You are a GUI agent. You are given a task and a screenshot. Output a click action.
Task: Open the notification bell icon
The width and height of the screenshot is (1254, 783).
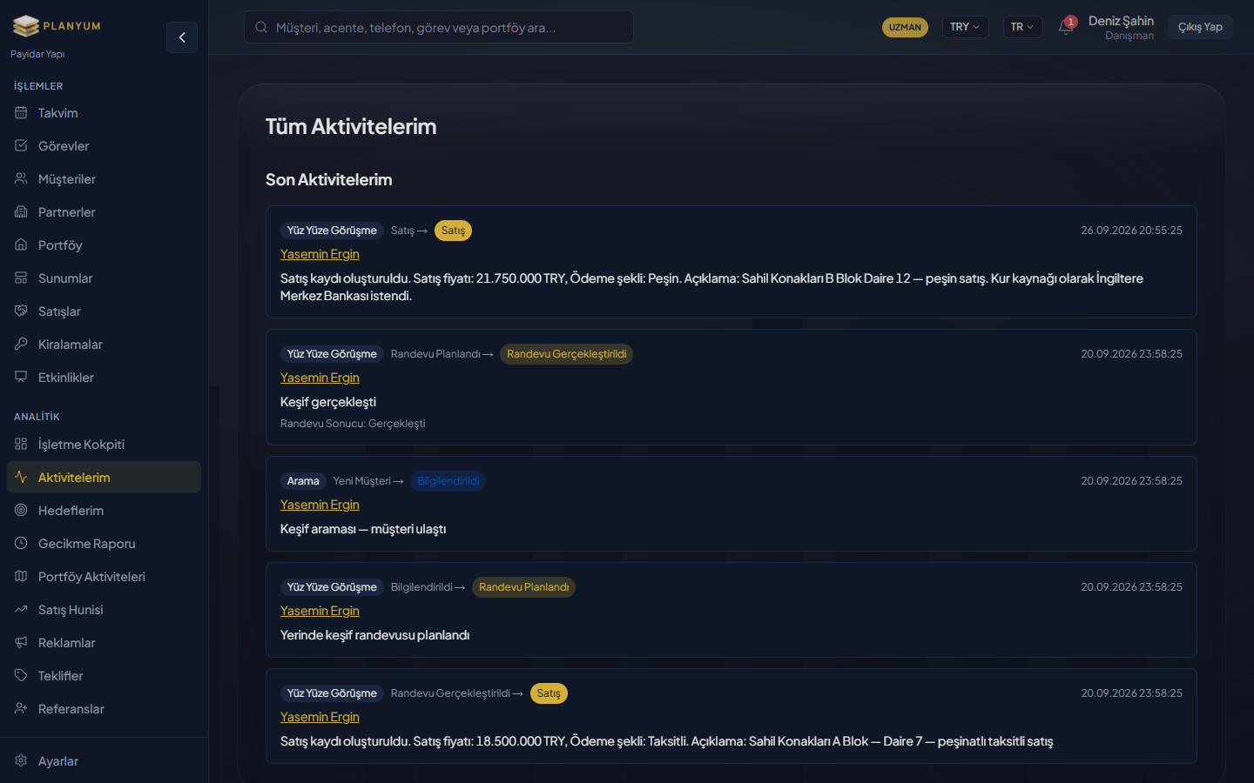1065,27
